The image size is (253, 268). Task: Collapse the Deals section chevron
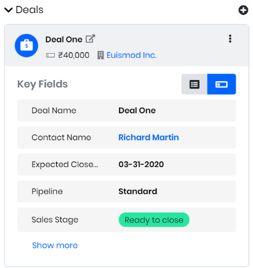[8, 10]
